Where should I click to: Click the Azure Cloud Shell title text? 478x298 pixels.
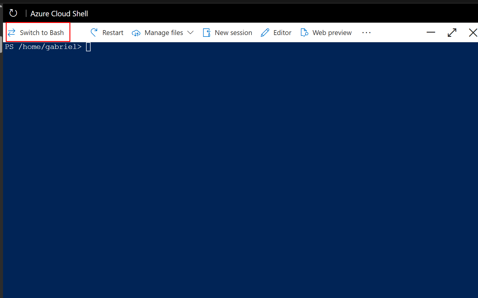pos(59,14)
